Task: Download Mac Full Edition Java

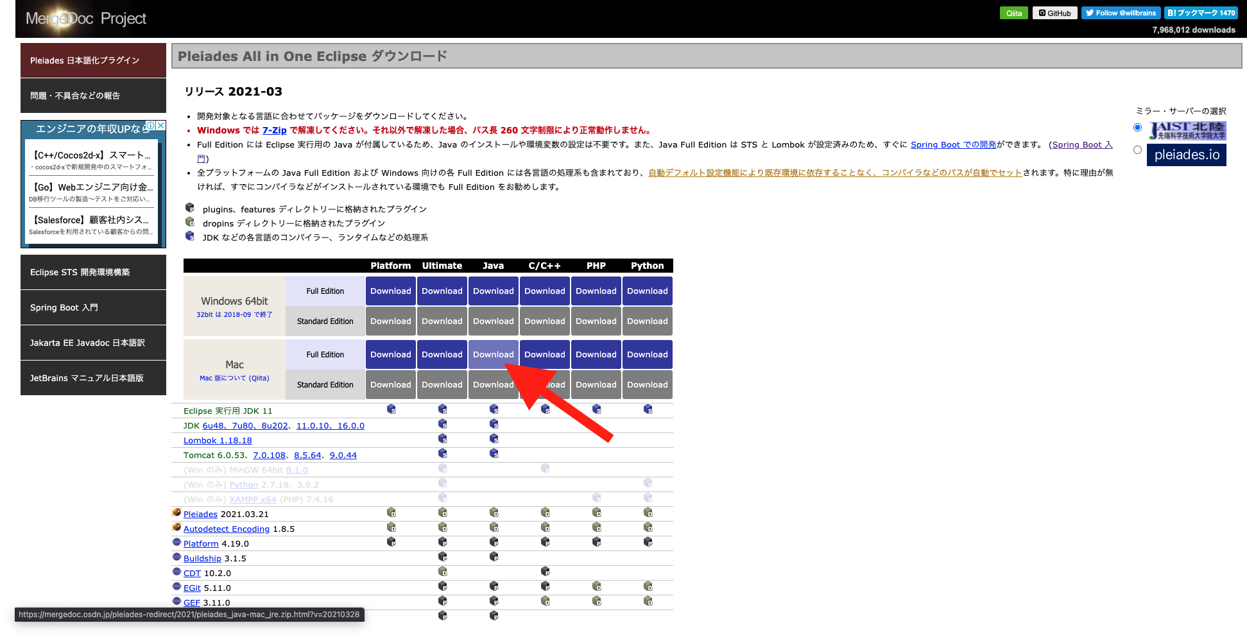Action: click(x=494, y=355)
